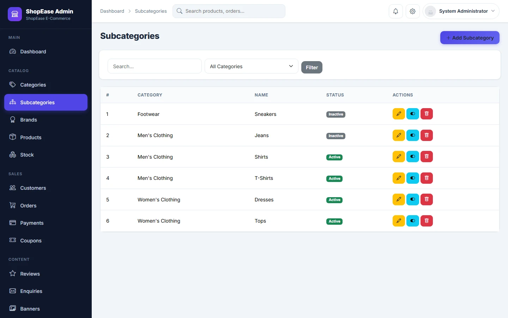Delete the Jeans subcategory
The width and height of the screenshot is (508, 318).
(427, 135)
